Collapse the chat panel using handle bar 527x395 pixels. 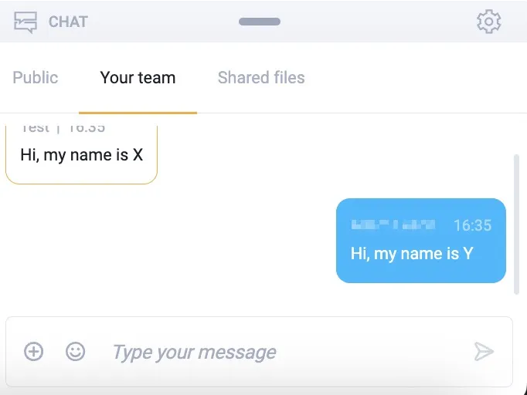pos(260,22)
